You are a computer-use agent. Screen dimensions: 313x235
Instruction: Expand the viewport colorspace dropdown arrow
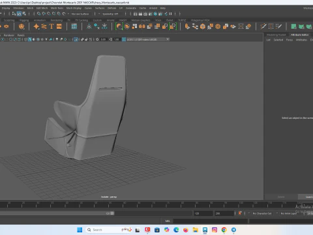[168, 39]
